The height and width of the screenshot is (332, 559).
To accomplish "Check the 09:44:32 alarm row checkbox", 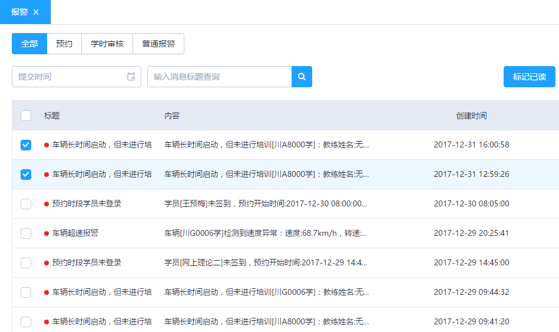I will [26, 292].
